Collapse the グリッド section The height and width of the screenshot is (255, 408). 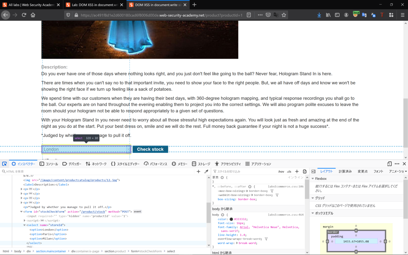tap(313, 198)
